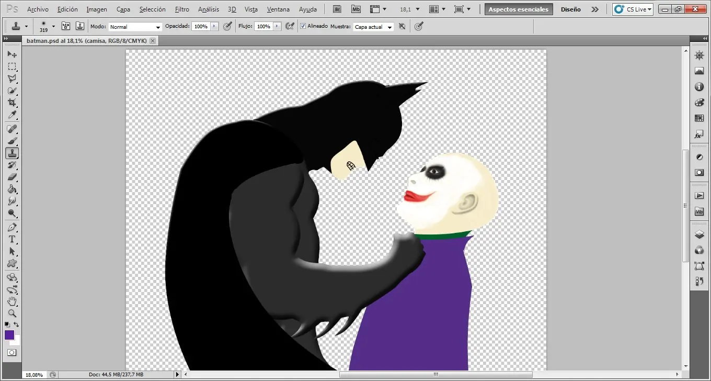
Task: Open the brush preset picker arrow
Action: pyautogui.click(x=53, y=26)
